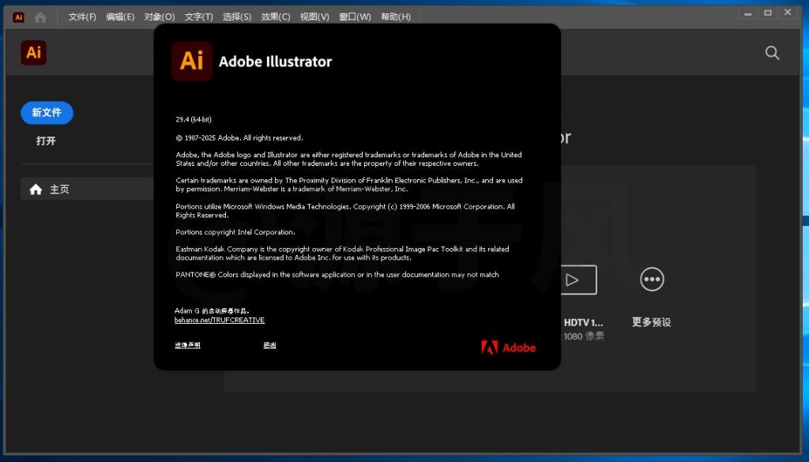Open 更多预设 (more presets)
This screenshot has height=462, width=809.
pyautogui.click(x=652, y=296)
